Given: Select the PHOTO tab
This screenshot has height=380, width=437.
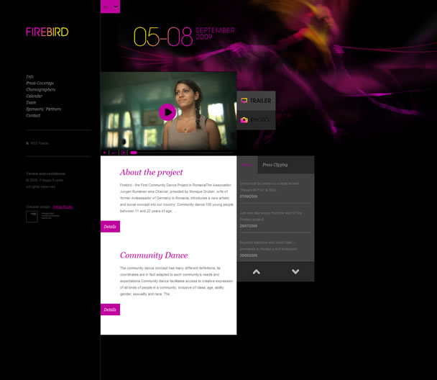Looking at the screenshot, I should [x=256, y=120].
